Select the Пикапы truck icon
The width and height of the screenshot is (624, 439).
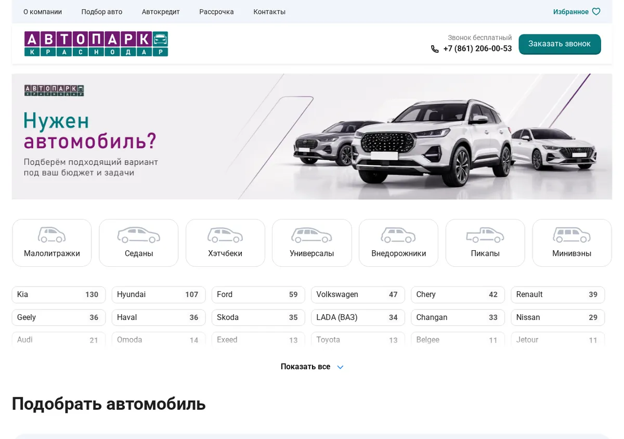[x=485, y=235]
